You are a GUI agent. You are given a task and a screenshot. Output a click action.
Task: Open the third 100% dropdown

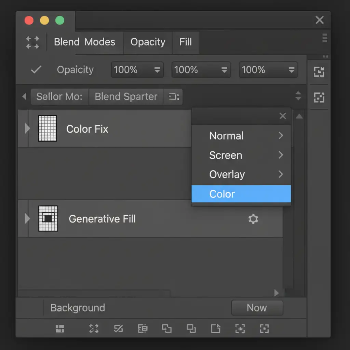click(x=268, y=70)
